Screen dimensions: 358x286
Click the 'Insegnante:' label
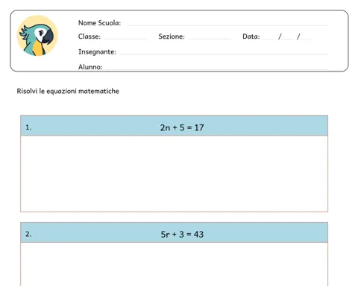[97, 52]
